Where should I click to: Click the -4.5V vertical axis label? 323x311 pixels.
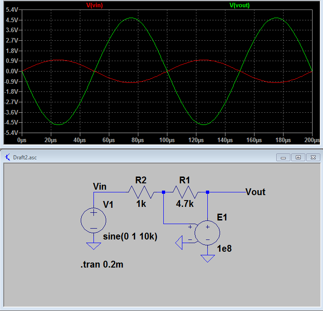[x=11, y=123]
